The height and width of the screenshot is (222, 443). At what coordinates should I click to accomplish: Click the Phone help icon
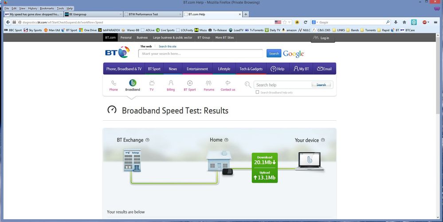(114, 83)
